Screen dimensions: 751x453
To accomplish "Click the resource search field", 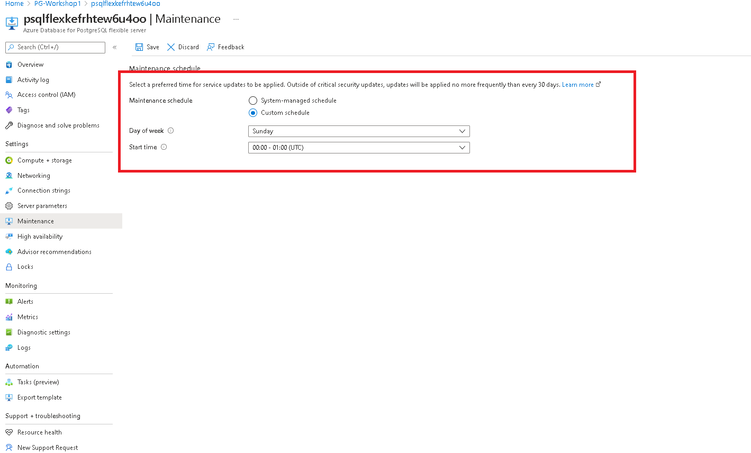I will tap(55, 47).
